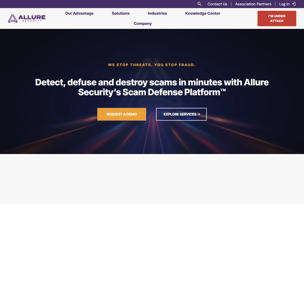This screenshot has width=304, height=304.
Task: Click the Log In arrow icon
Action: (x=294, y=4)
